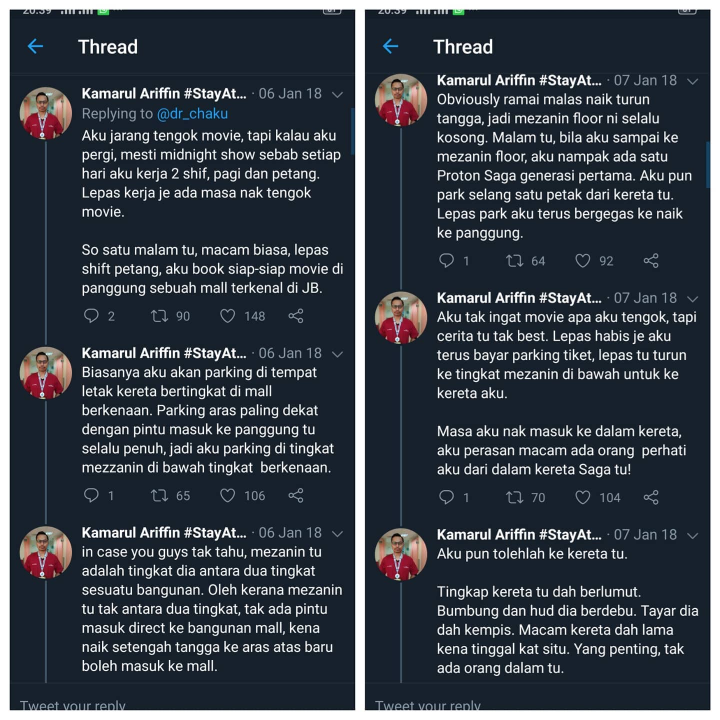Share the tweet with 104 likes
This screenshot has height=720, width=720.
click(x=651, y=497)
